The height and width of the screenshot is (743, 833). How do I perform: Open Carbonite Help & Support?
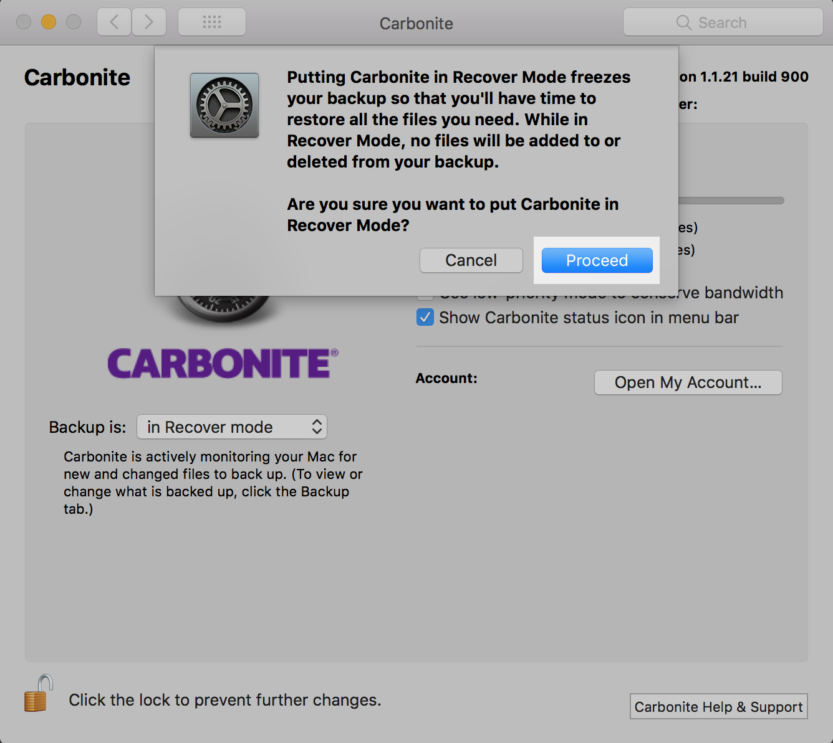coord(718,707)
